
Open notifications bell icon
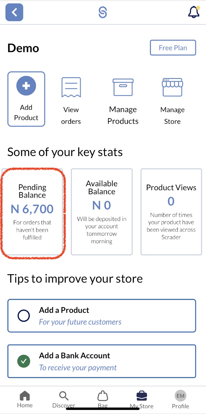194,12
